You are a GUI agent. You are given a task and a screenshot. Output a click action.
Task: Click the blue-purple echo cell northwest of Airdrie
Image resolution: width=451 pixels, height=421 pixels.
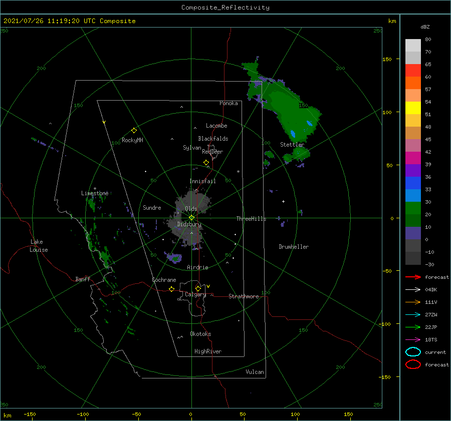tap(174, 258)
